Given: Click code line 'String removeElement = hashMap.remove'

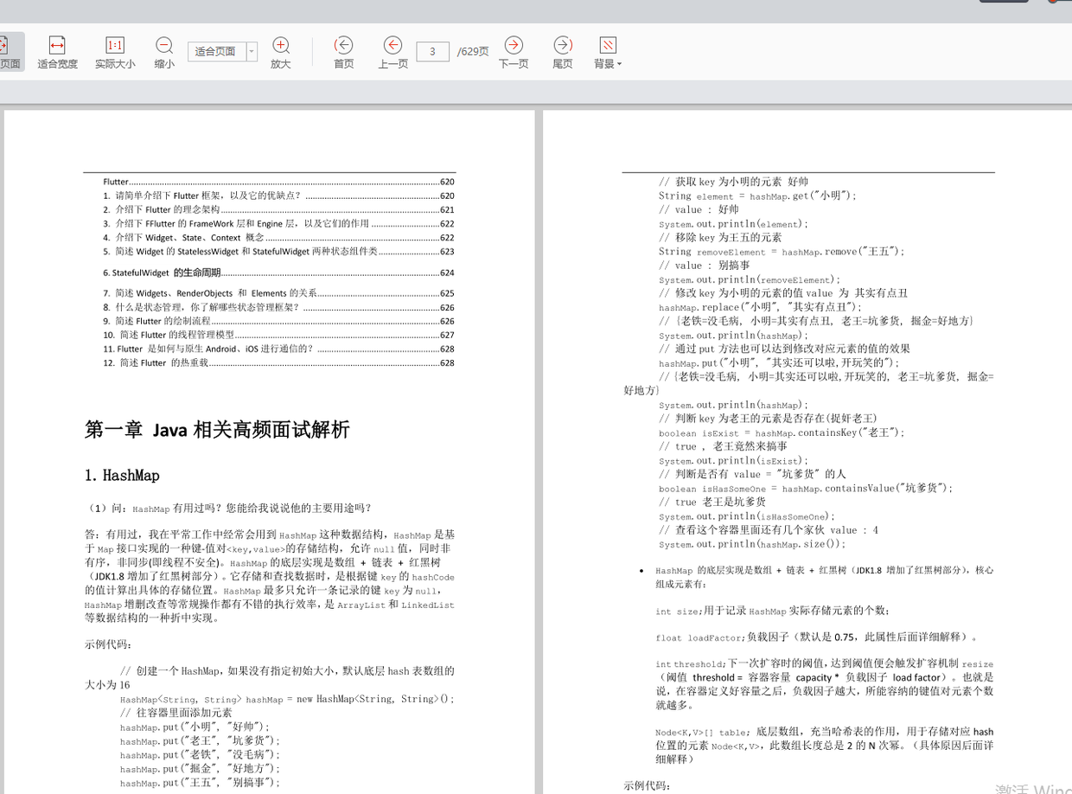Looking at the screenshot, I should pyautogui.click(x=782, y=251).
